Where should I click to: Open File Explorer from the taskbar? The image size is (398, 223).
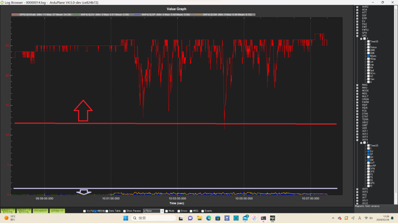tap(199, 218)
